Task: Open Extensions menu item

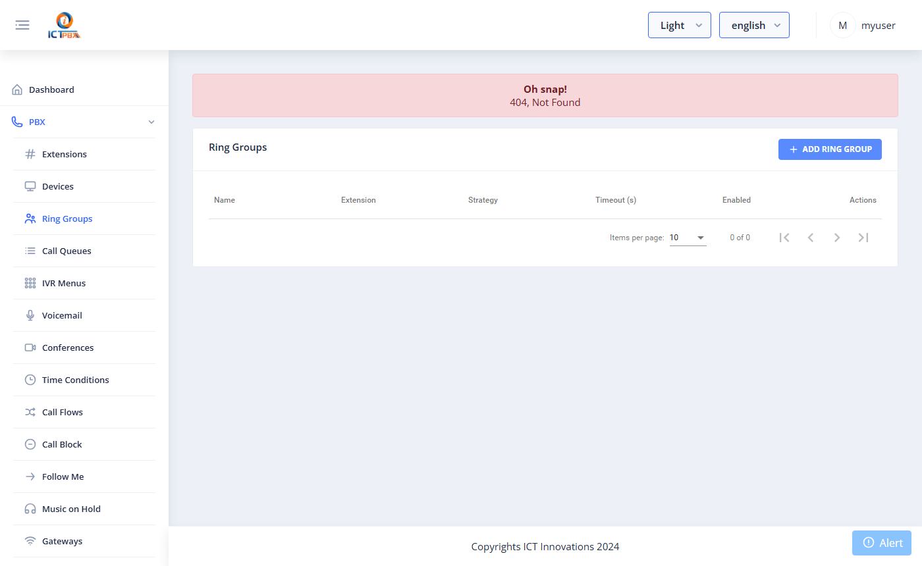Action: click(84, 154)
